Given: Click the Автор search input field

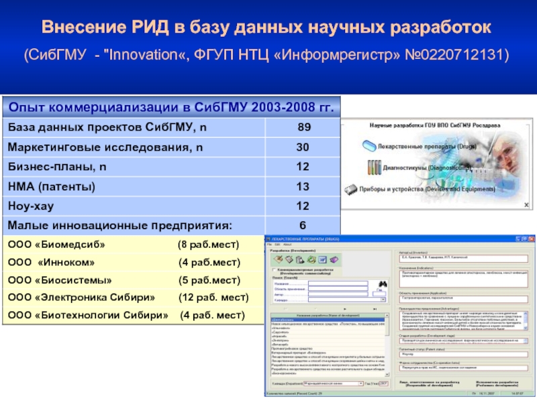Looking at the screenshot, I should point(338,294).
